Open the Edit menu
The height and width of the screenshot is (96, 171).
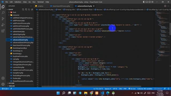(x=11, y=2)
